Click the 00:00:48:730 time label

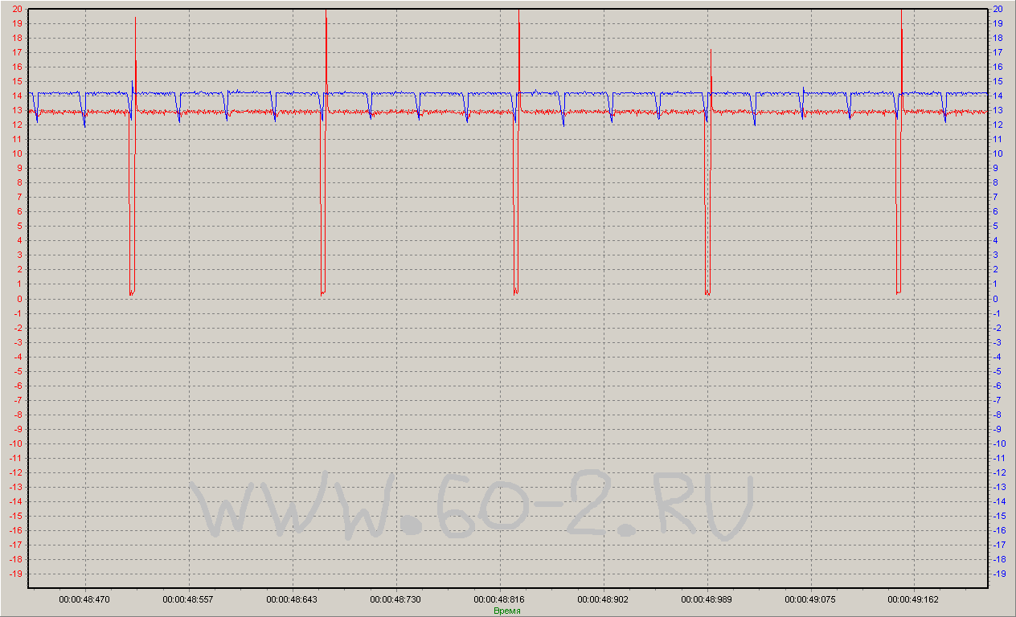pyautogui.click(x=395, y=599)
